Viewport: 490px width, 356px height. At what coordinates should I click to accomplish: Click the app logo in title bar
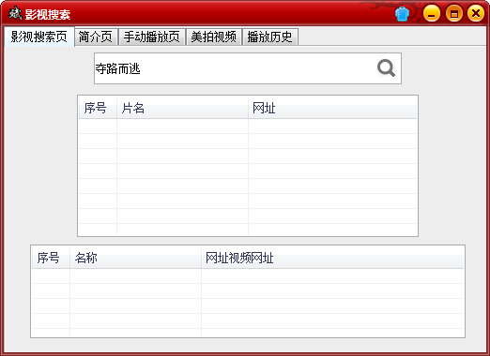coord(15,13)
